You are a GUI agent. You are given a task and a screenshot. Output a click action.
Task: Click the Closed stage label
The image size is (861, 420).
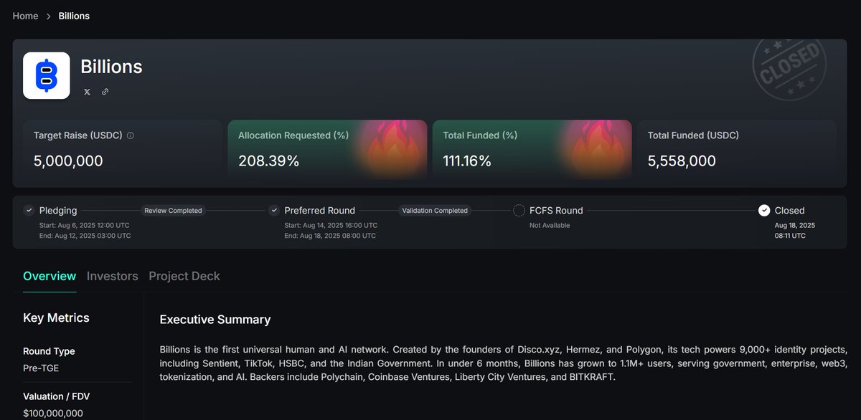[x=790, y=210]
